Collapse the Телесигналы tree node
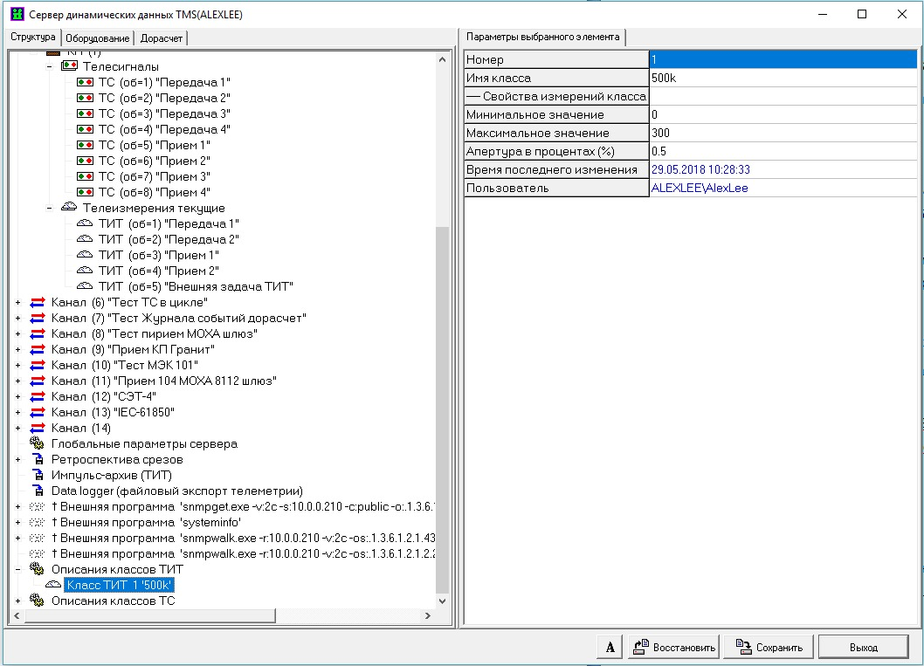Image resolution: width=924 pixels, height=666 pixels. pyautogui.click(x=50, y=66)
